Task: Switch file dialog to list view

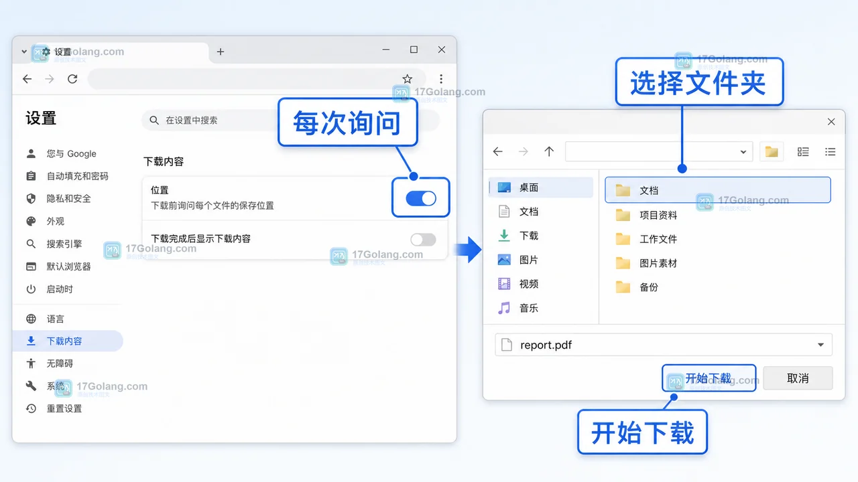Action: click(830, 152)
